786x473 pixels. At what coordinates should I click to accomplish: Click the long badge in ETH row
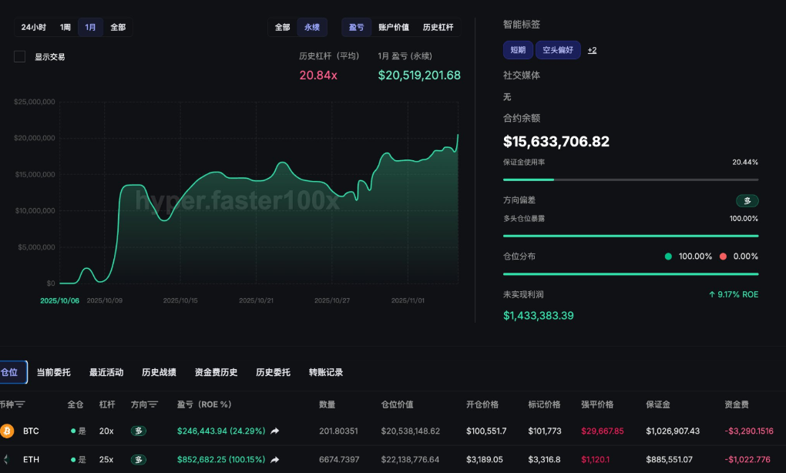pos(138,460)
